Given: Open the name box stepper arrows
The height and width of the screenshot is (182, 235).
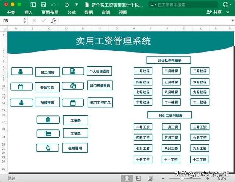Looking at the screenshot, I should tap(25, 21).
